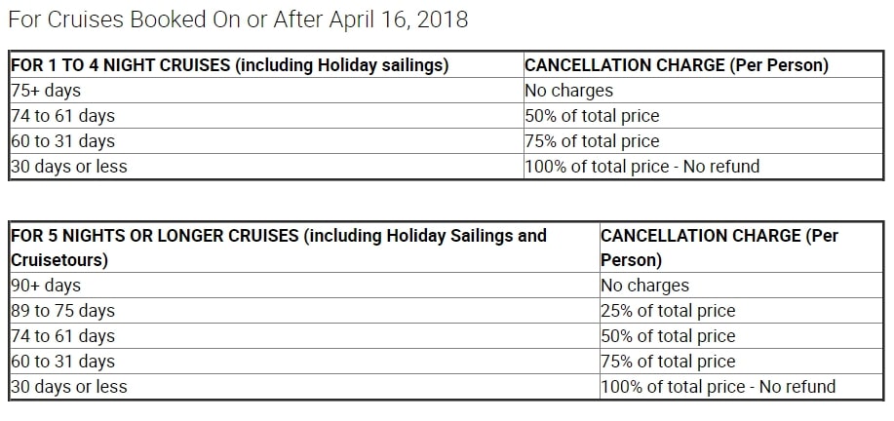Click No charges next to 90+ days
Viewport: 894px width, 421px height.
(741, 285)
